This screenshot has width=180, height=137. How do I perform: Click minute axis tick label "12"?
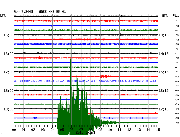129,130
